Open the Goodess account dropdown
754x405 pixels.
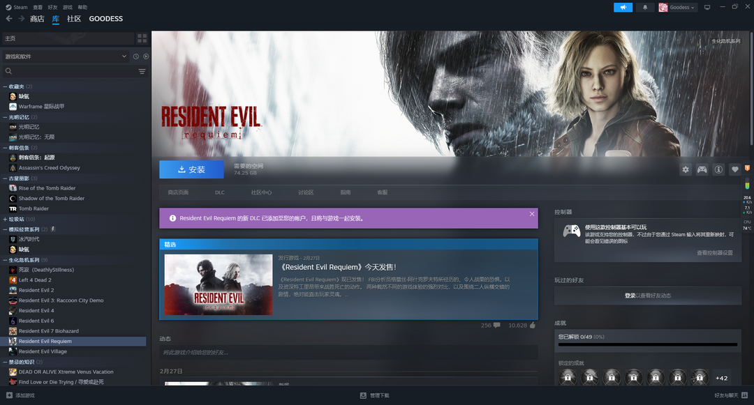click(x=678, y=8)
